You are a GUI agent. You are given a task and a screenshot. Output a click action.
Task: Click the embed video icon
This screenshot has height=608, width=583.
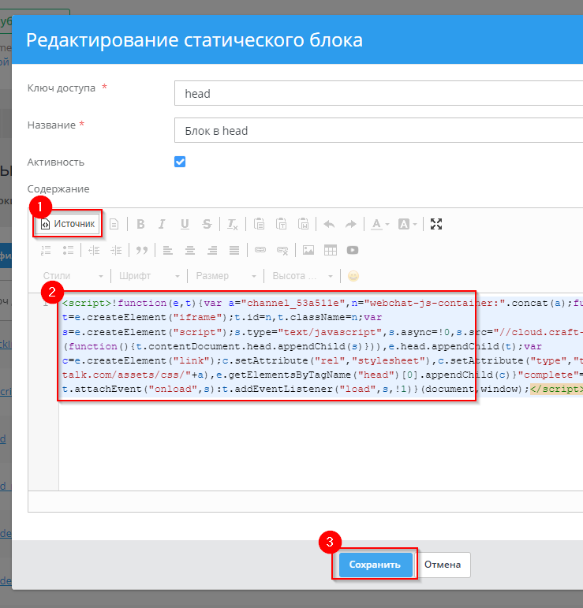pyautogui.click(x=353, y=250)
